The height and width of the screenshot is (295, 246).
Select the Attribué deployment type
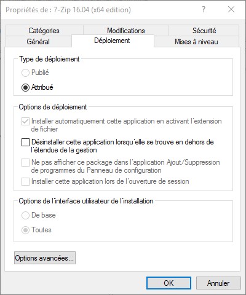pos(25,88)
